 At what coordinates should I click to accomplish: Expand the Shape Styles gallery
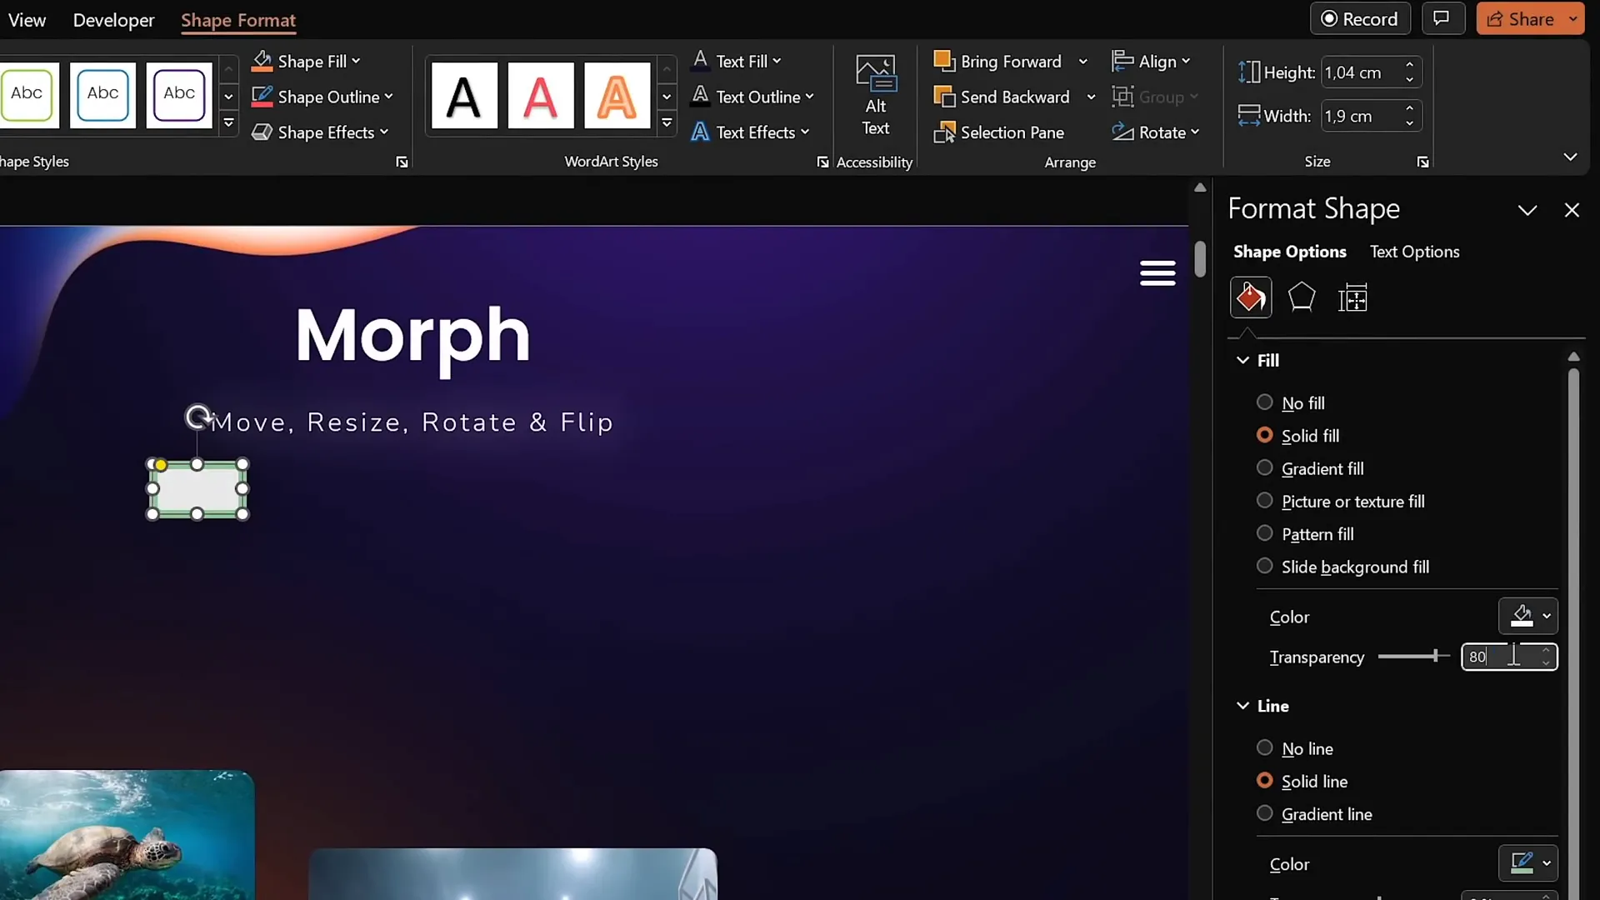[228, 124]
